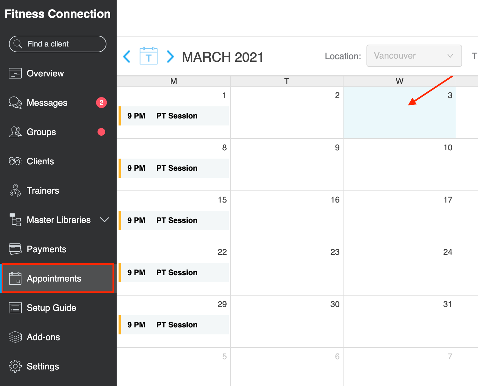Click the Fitness Connection title
Image resolution: width=478 pixels, height=386 pixels.
click(x=58, y=14)
